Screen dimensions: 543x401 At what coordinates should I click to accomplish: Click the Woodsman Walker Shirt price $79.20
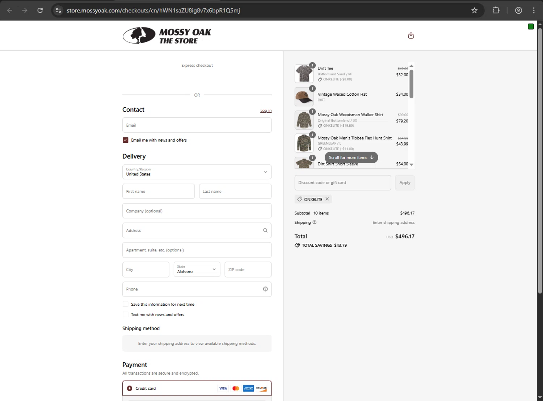tap(402, 121)
